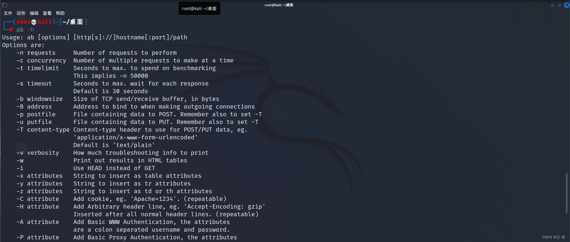Screen dimensions: 570x242
Task: Click the '-v verbosity' option line
Action: (112, 153)
